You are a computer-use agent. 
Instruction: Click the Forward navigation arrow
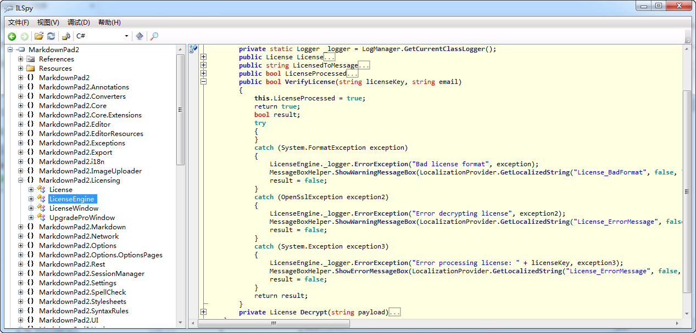(25, 36)
